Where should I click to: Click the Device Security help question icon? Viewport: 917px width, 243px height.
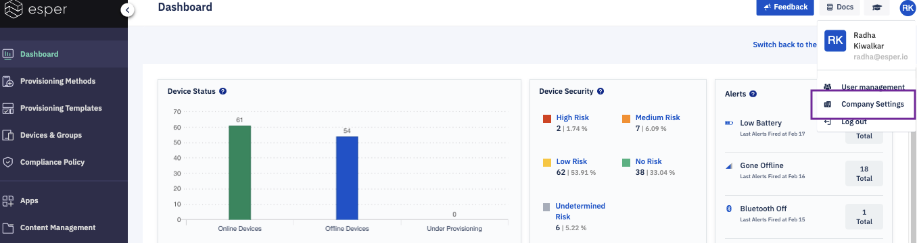[601, 91]
